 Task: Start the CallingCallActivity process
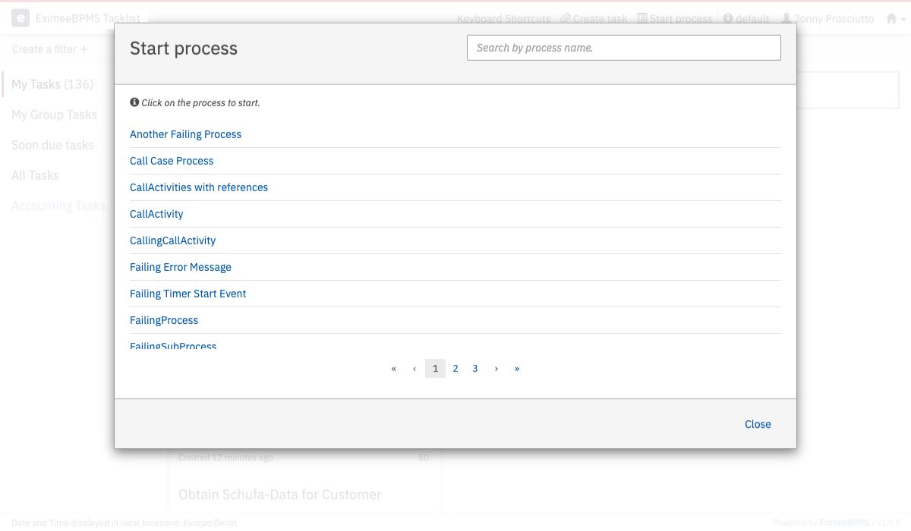click(172, 240)
